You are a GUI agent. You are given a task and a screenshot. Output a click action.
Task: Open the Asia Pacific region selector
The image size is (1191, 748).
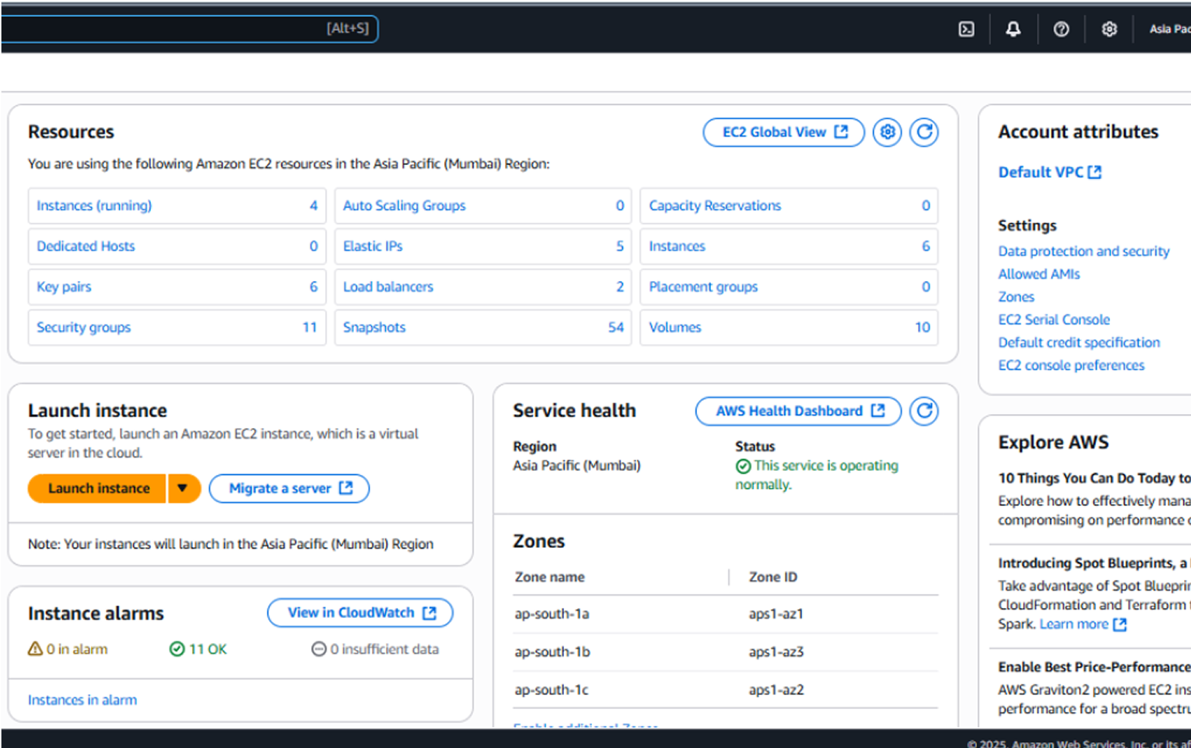[x=1169, y=29]
